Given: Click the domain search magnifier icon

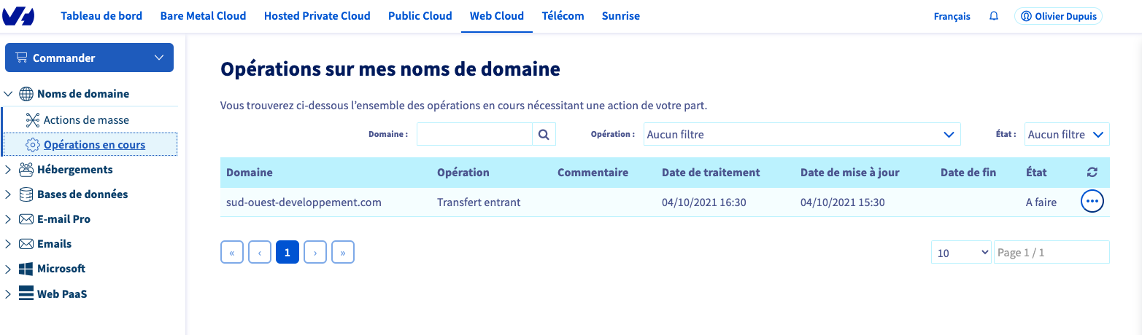Looking at the screenshot, I should (544, 135).
